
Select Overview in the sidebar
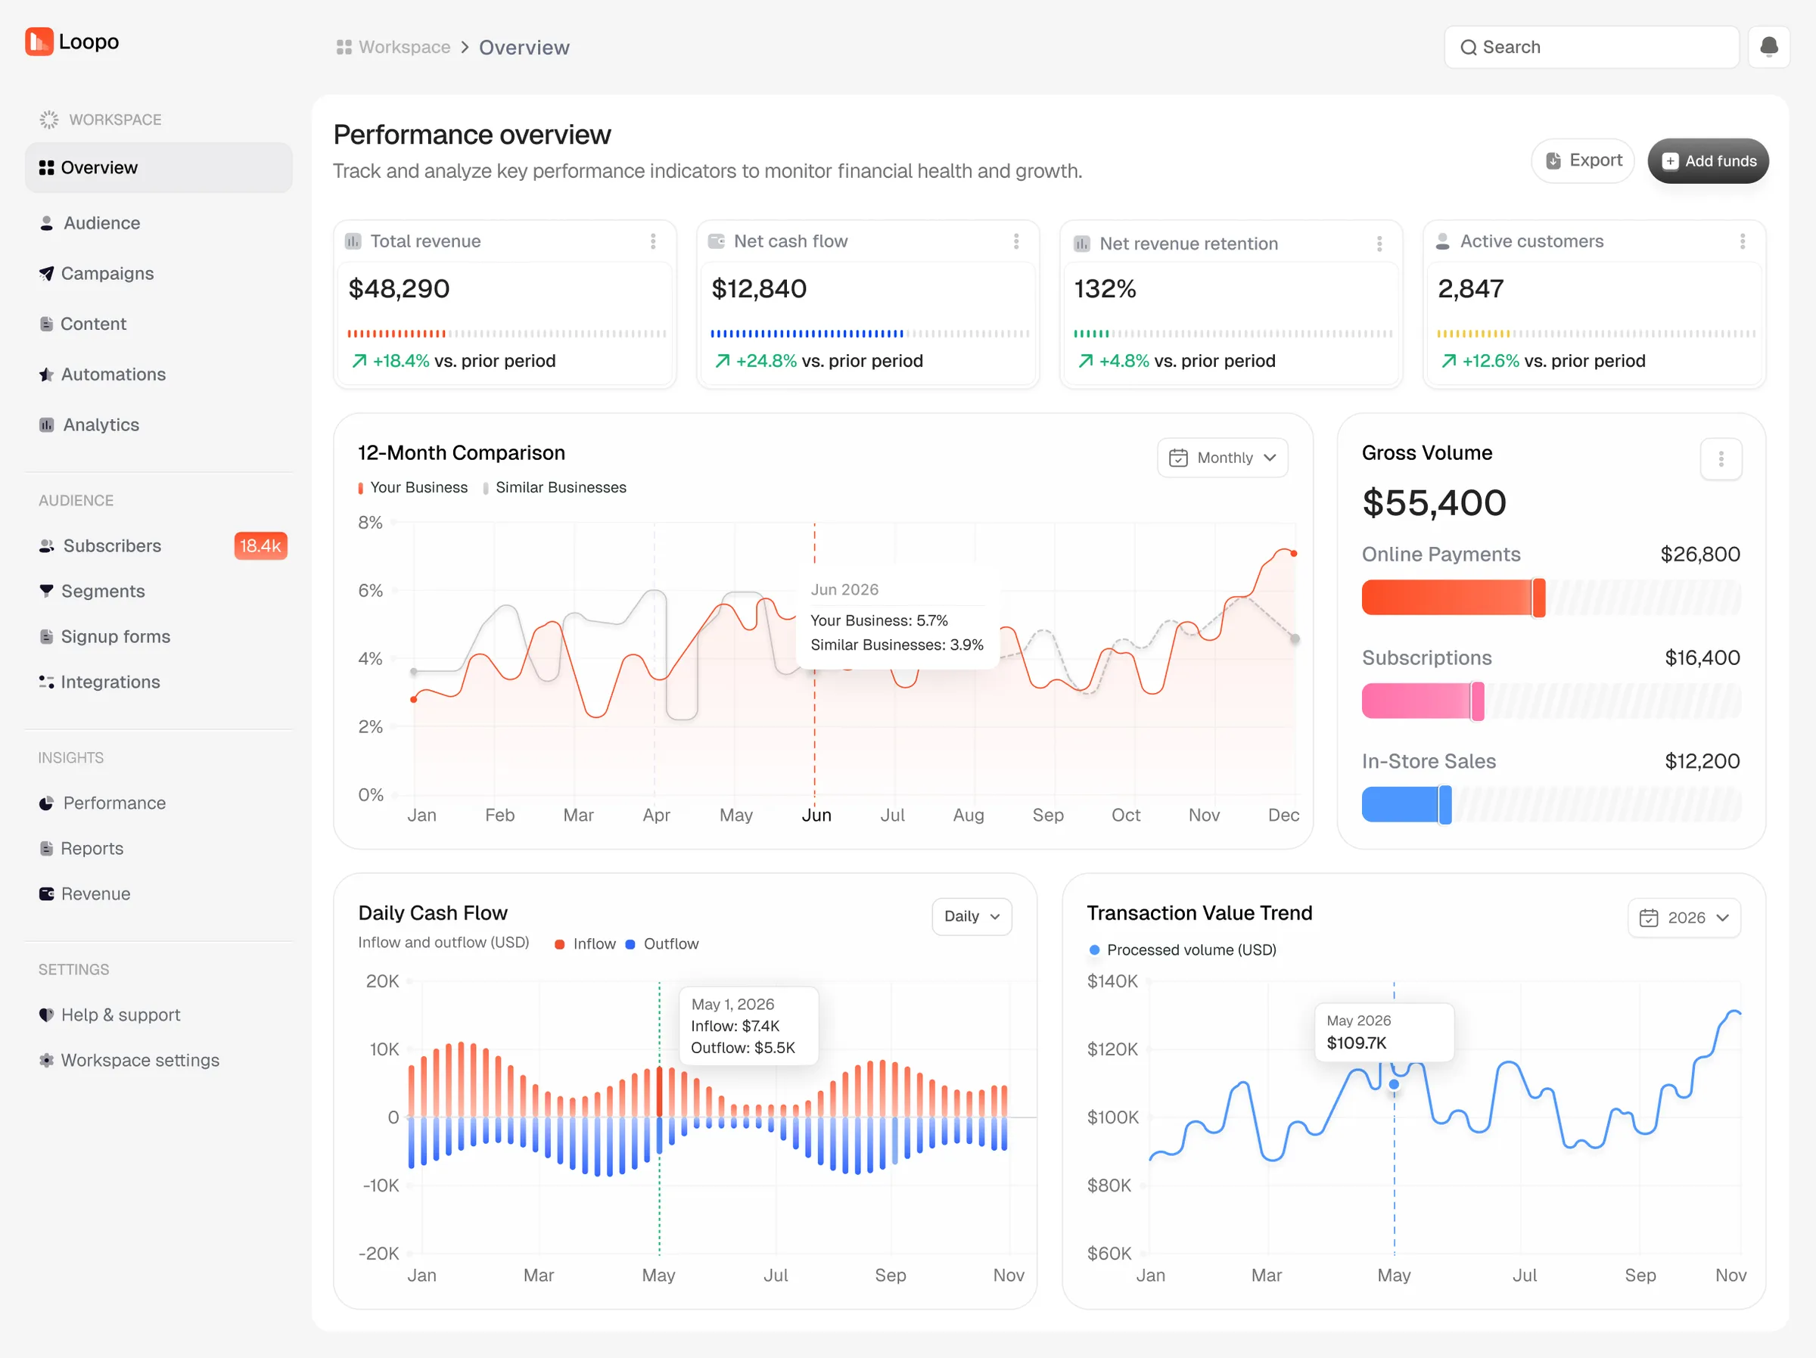tap(158, 167)
